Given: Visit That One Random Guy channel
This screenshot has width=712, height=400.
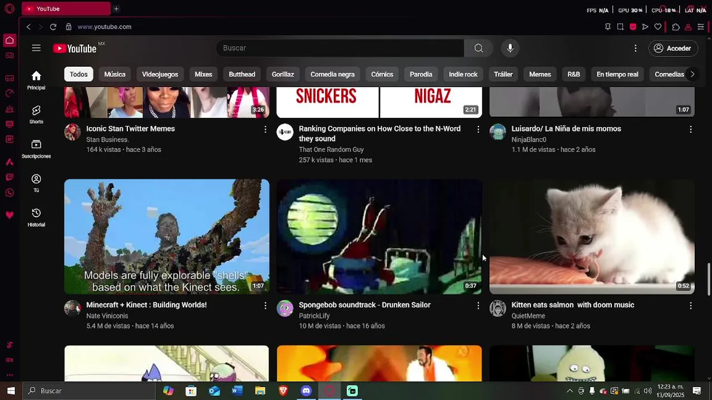Looking at the screenshot, I should (332, 150).
